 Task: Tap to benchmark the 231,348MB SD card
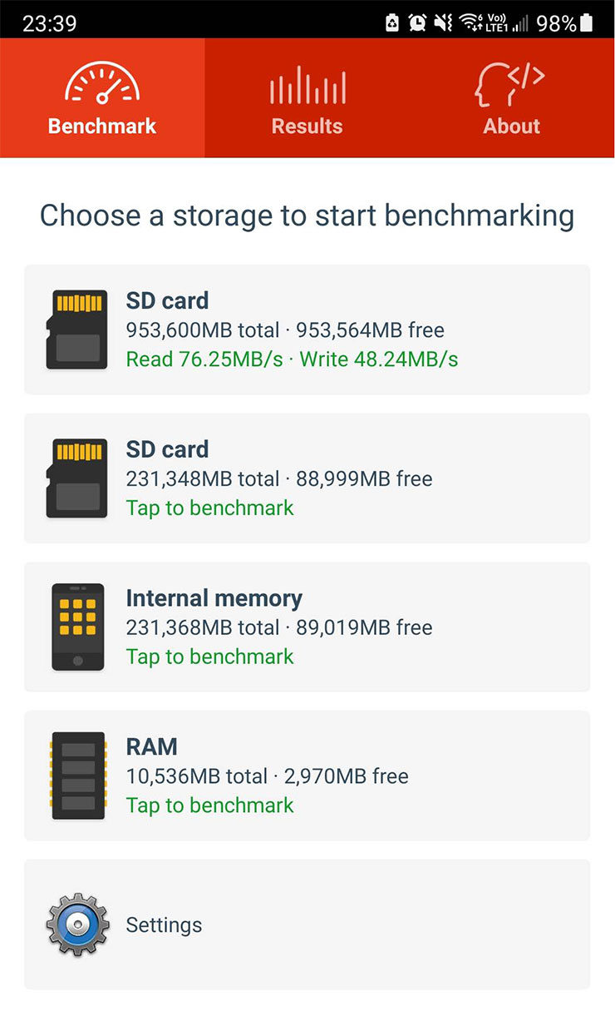pos(209,508)
